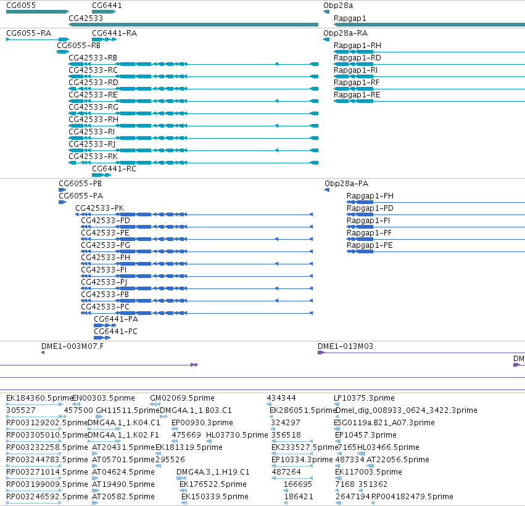The width and height of the screenshot is (525, 506).
Task: Select transcript Rapgap1-RH
Action: pyautogui.click(x=358, y=46)
